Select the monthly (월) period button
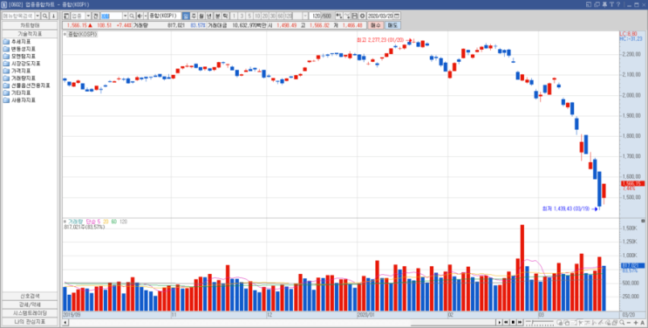 tap(201, 16)
